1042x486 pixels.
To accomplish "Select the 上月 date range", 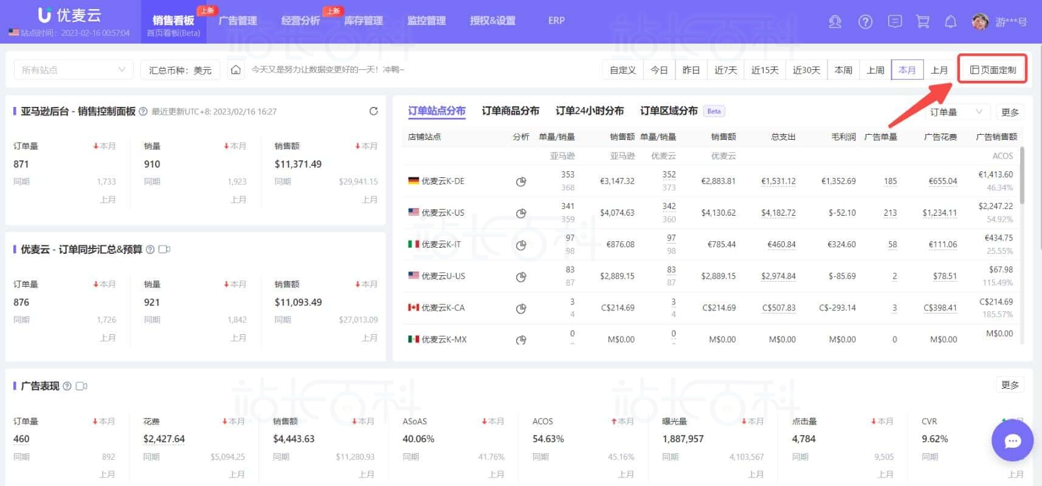I will [x=939, y=70].
